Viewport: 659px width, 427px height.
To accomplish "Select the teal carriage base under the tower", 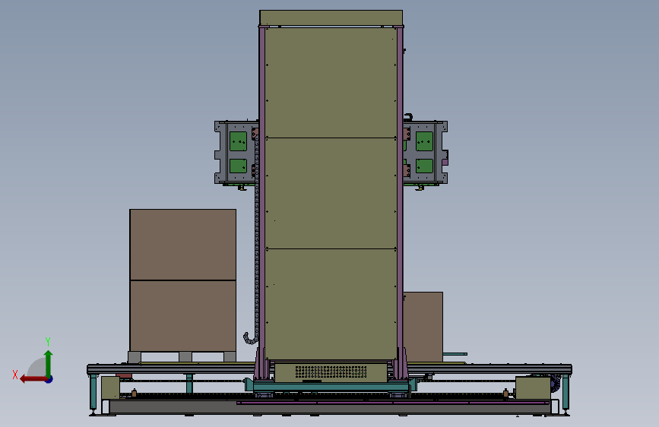I will [331, 387].
